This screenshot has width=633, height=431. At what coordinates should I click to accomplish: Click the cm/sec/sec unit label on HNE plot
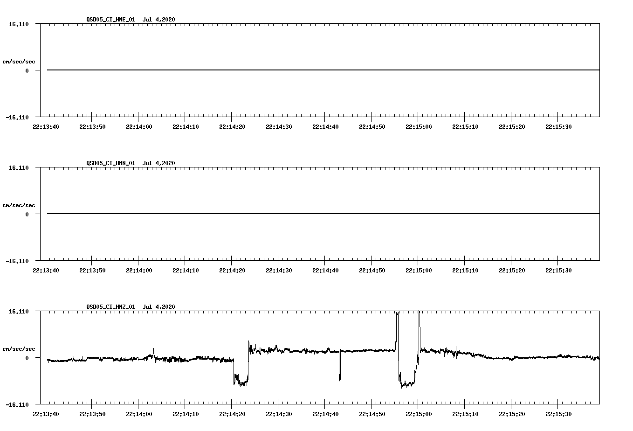point(19,62)
